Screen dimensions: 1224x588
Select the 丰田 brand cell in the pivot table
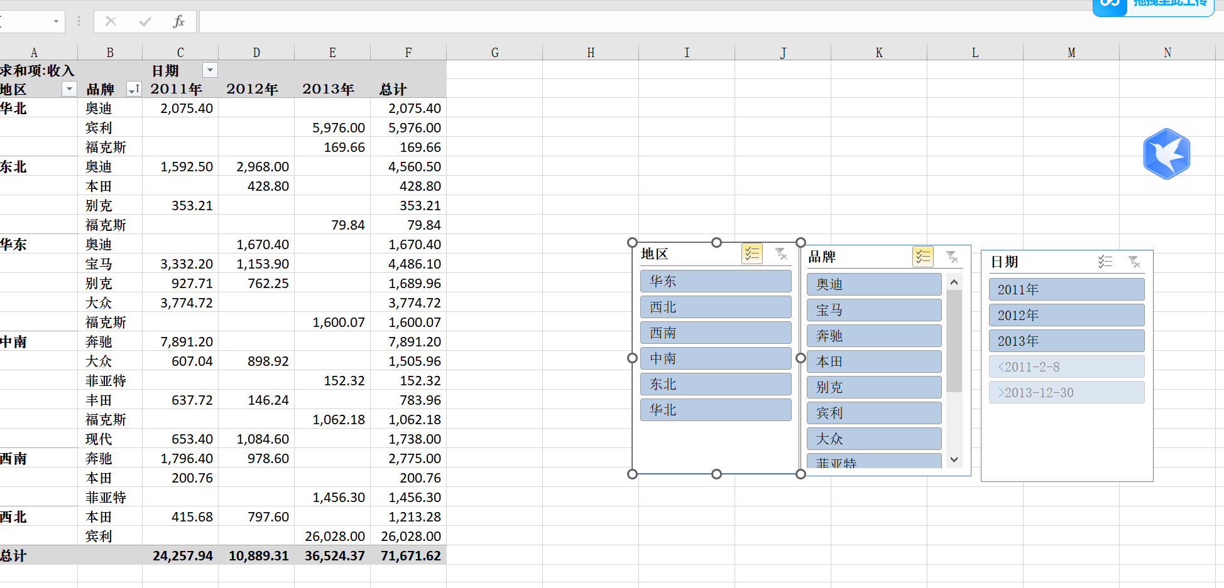(x=110, y=400)
